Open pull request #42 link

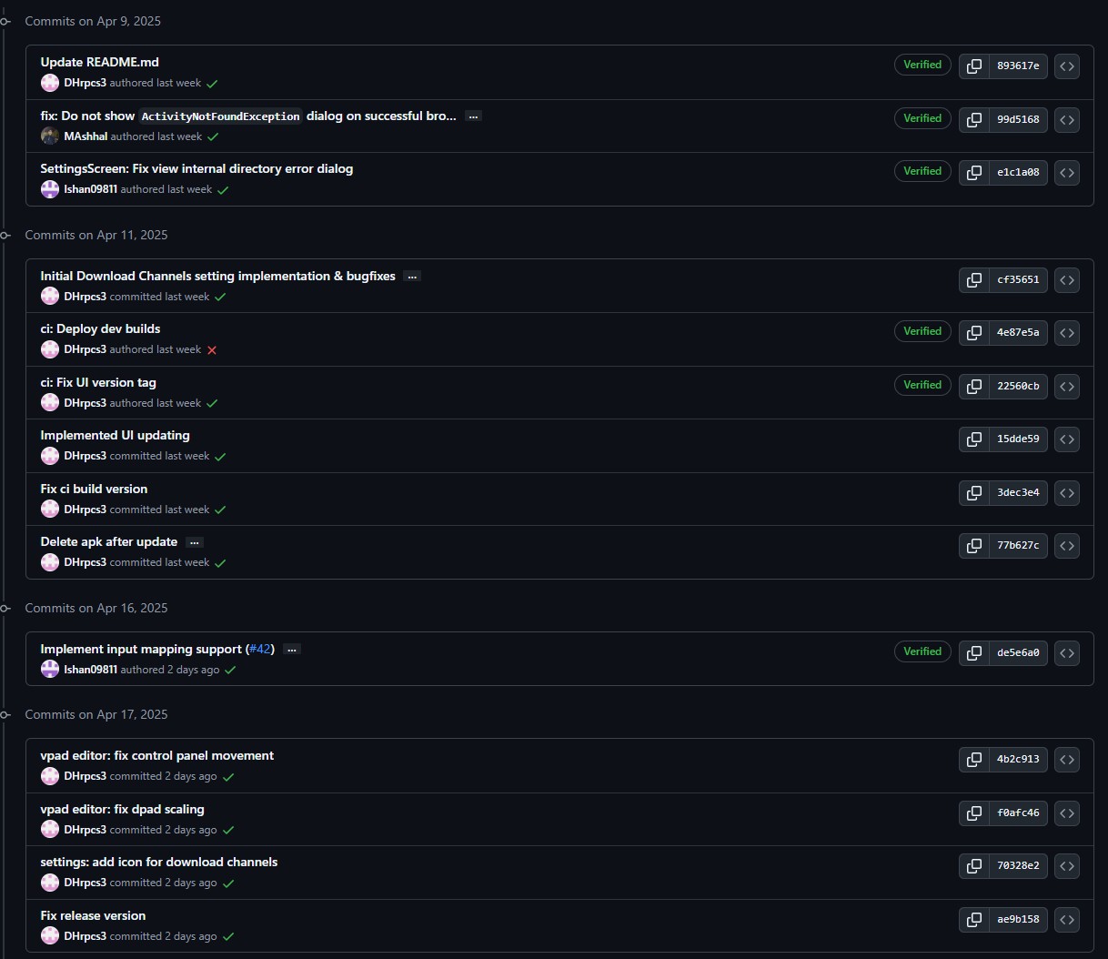click(x=260, y=650)
